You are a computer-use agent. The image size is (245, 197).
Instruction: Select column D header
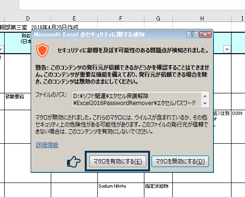(27, 19)
